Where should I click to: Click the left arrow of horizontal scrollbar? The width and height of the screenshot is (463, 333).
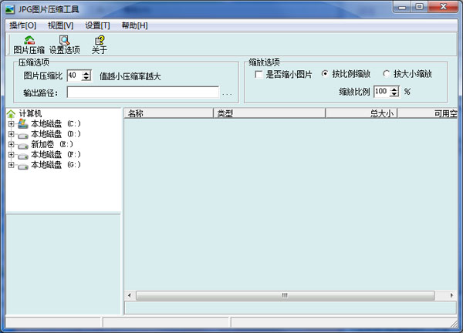130,295
